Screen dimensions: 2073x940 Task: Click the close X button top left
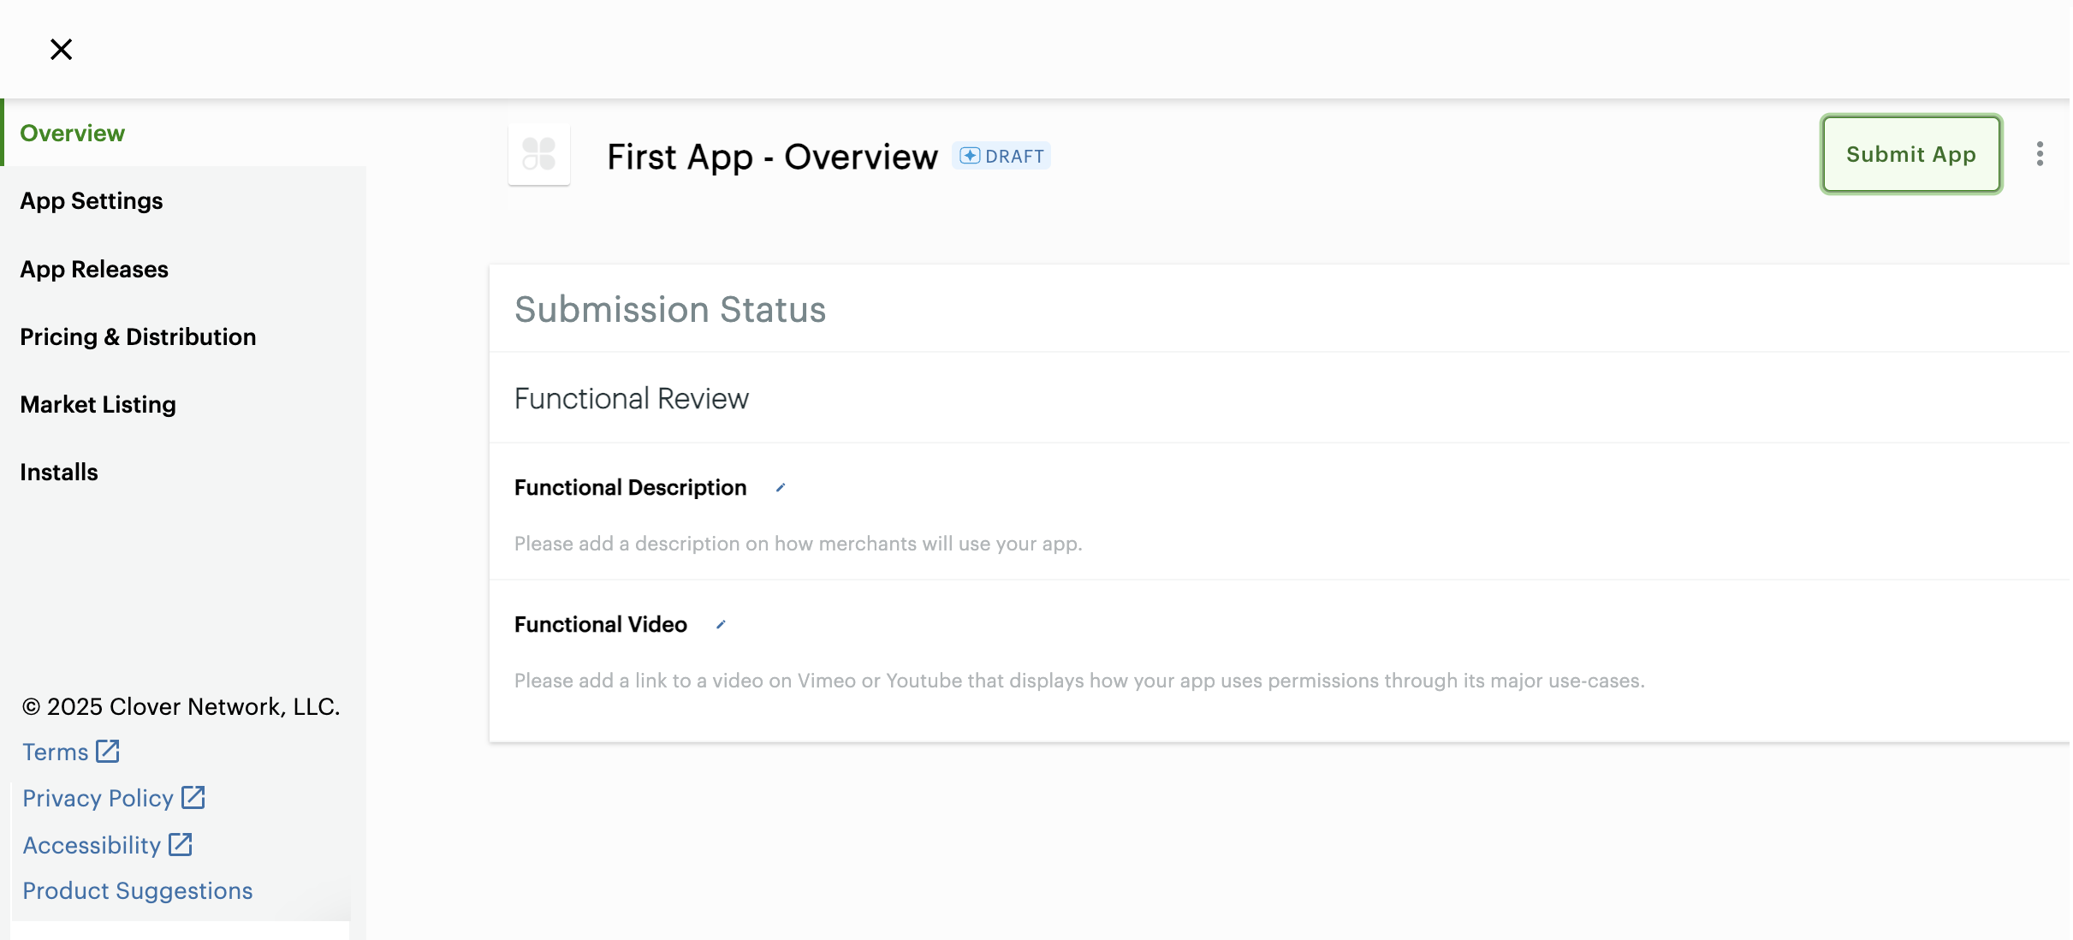(61, 48)
